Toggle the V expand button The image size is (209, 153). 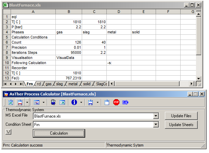pyautogui.click(x=9, y=132)
